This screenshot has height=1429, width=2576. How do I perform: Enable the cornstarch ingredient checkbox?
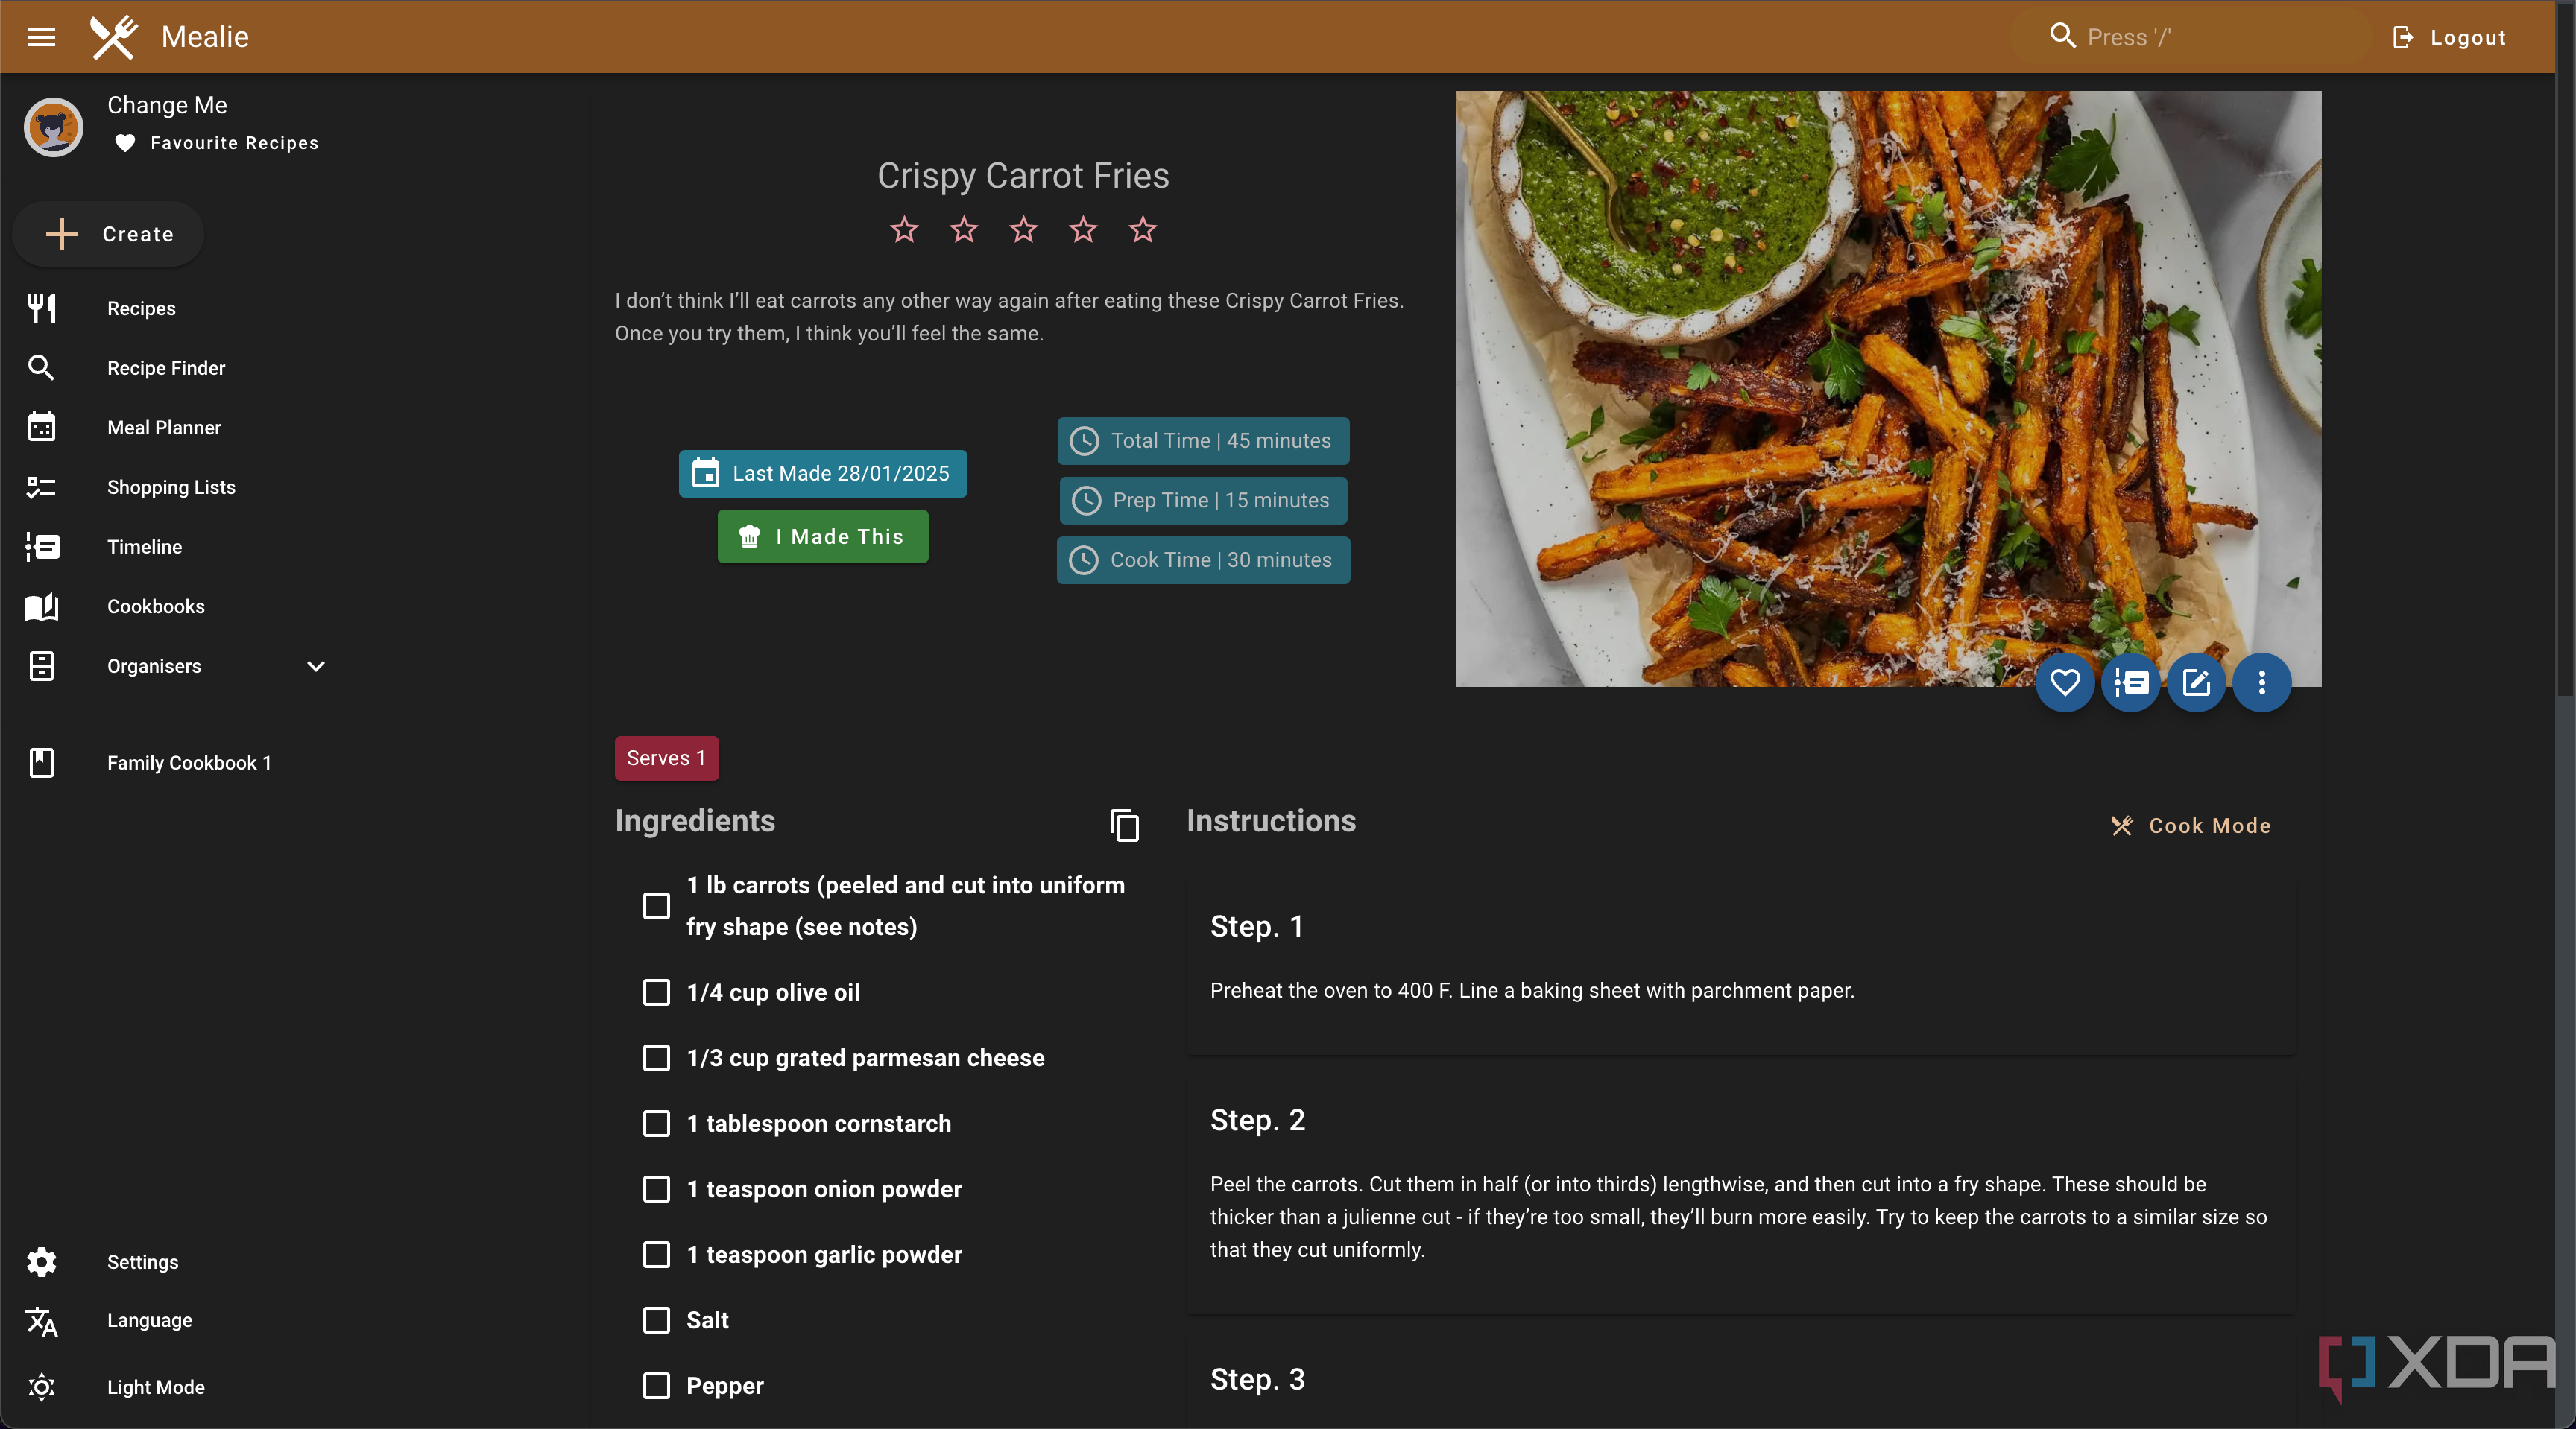(x=657, y=1123)
